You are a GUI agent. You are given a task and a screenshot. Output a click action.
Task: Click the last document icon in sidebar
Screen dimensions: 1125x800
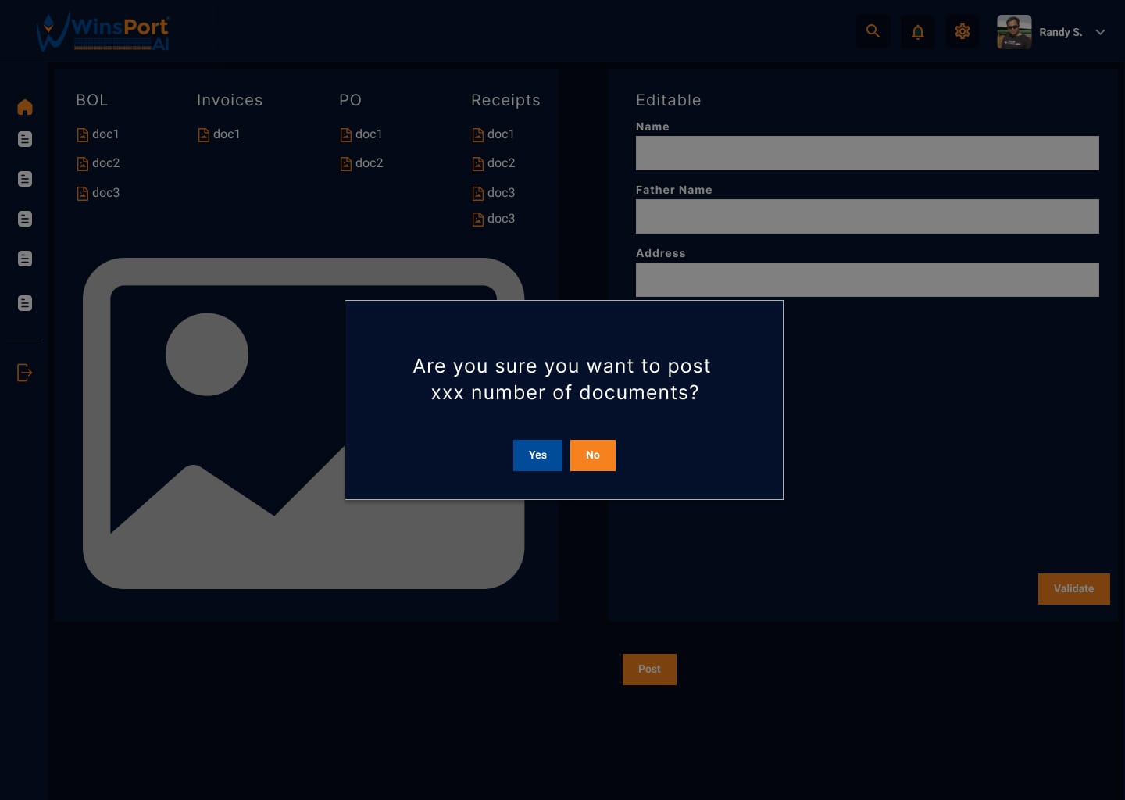(25, 303)
